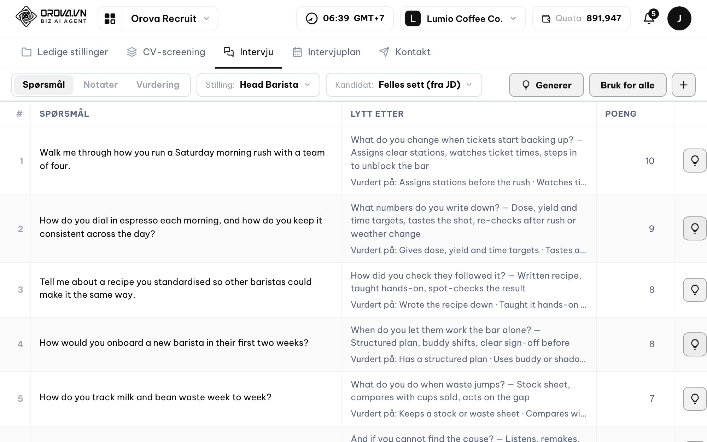Click lightbulb icon for question 1
The image size is (707, 442).
point(695,161)
